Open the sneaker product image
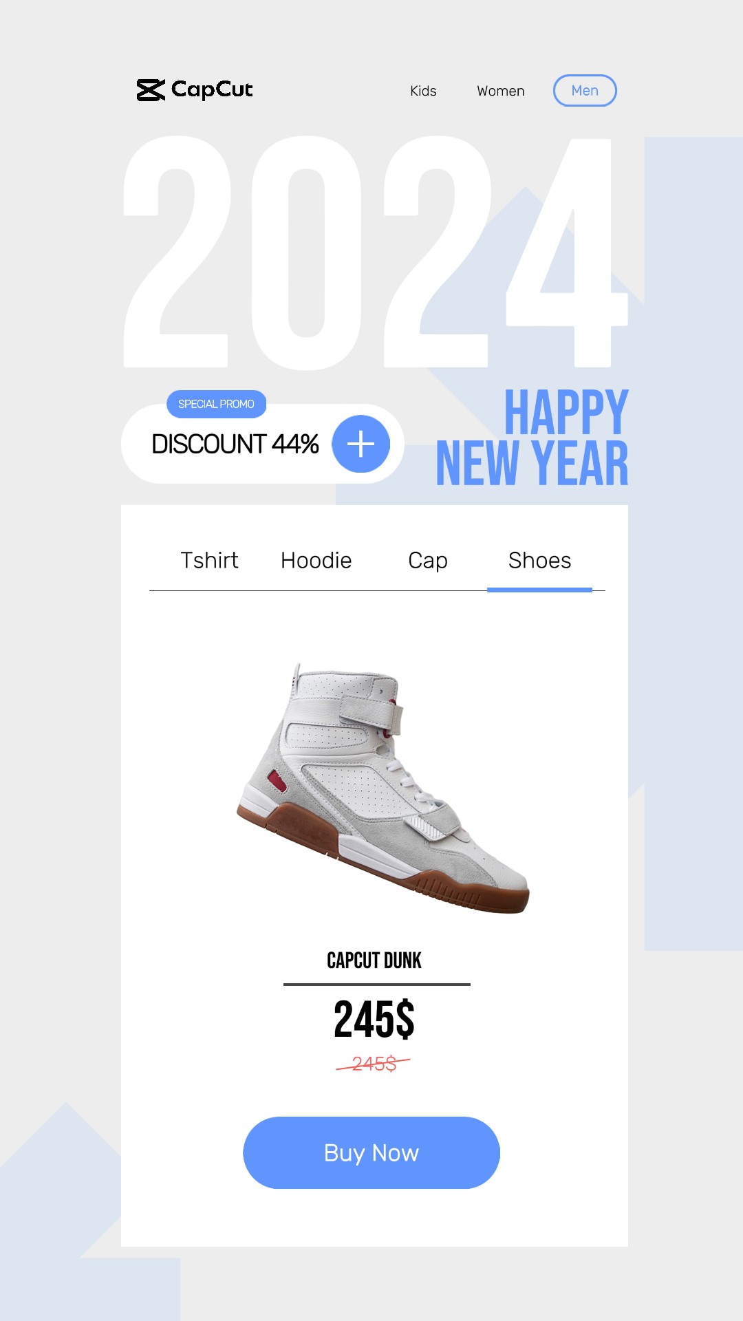 tap(383, 788)
